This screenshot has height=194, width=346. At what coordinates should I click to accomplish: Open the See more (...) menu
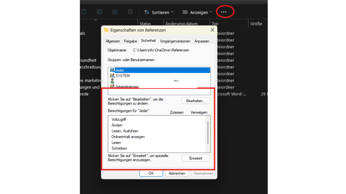pyautogui.click(x=224, y=12)
